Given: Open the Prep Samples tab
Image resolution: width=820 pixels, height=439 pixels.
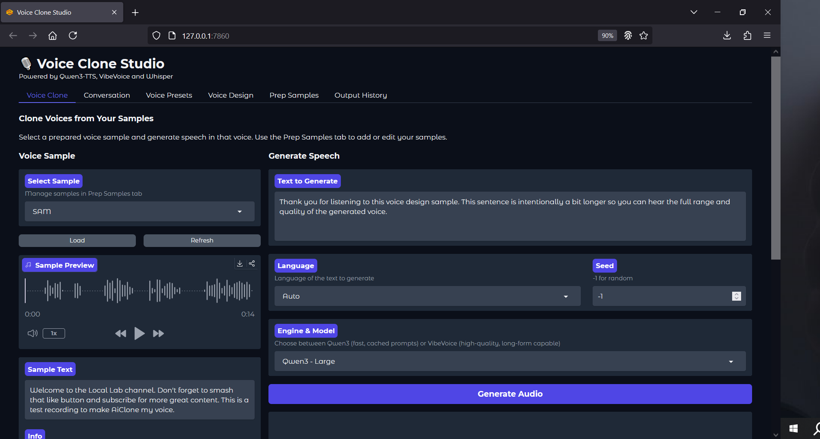Looking at the screenshot, I should coord(294,95).
